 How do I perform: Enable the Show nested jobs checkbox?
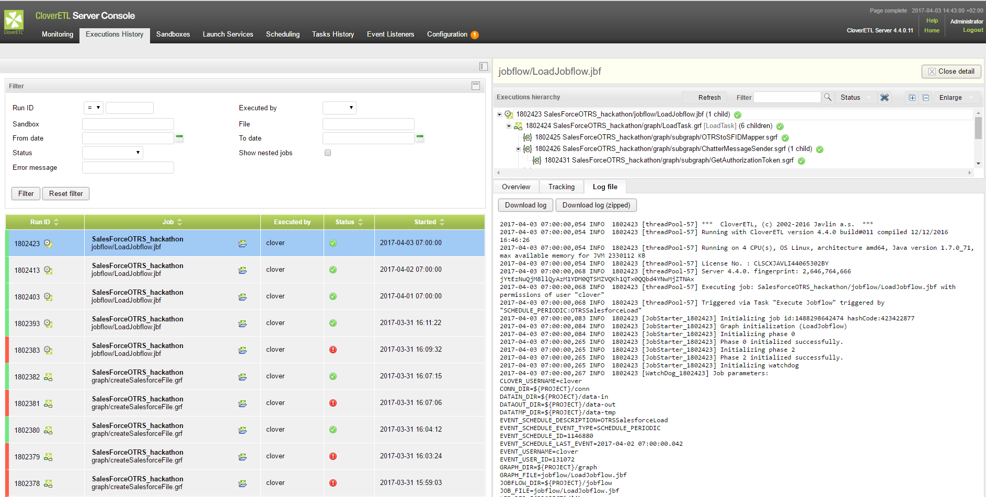(327, 153)
